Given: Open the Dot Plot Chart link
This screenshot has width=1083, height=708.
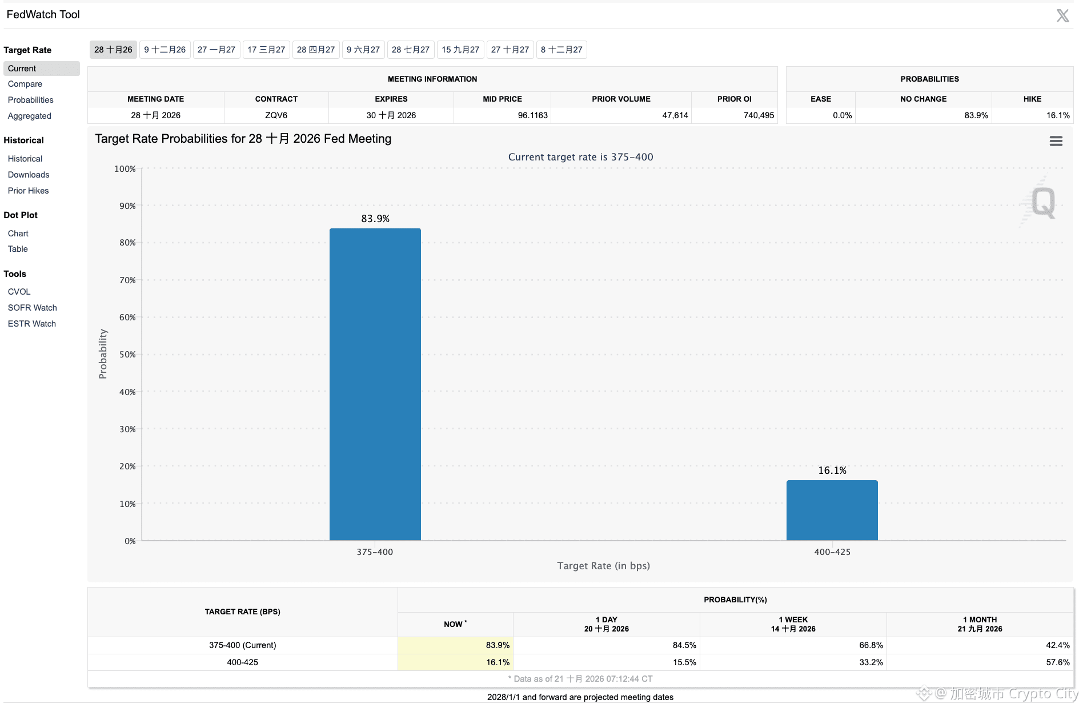Looking at the screenshot, I should coord(18,234).
